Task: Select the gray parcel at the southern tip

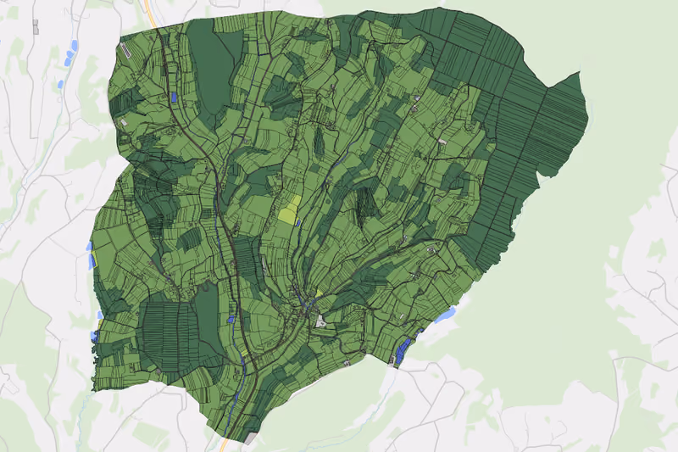Action: 251,438
